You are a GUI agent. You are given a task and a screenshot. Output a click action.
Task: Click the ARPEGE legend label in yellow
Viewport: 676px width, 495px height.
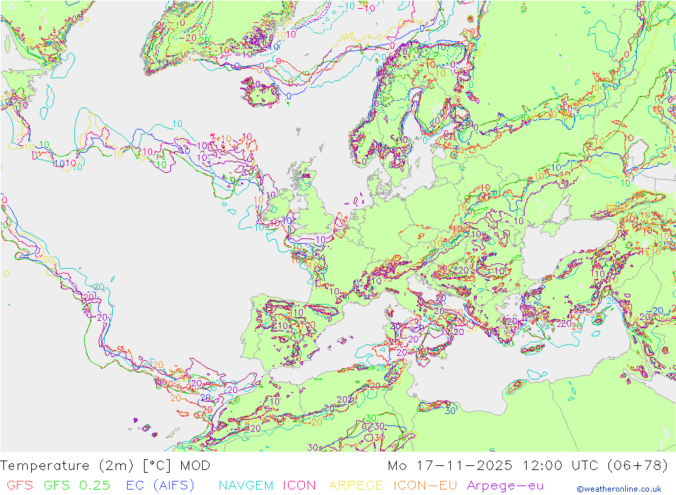pos(356,486)
